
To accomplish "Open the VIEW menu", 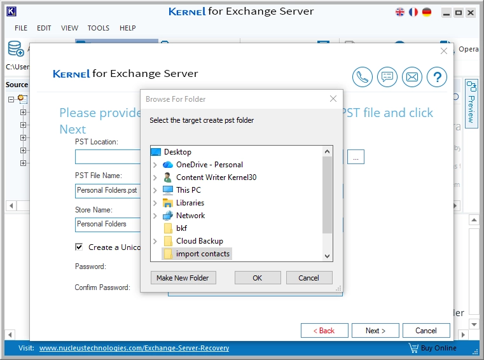I will point(69,28).
